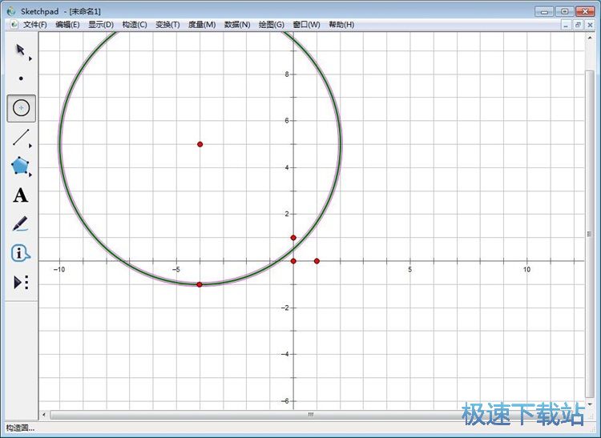Select the Point tool
This screenshot has height=438, width=601.
(21, 78)
